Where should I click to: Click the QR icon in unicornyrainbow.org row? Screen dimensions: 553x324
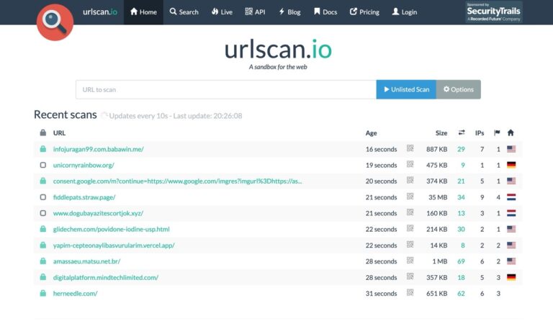point(410,164)
